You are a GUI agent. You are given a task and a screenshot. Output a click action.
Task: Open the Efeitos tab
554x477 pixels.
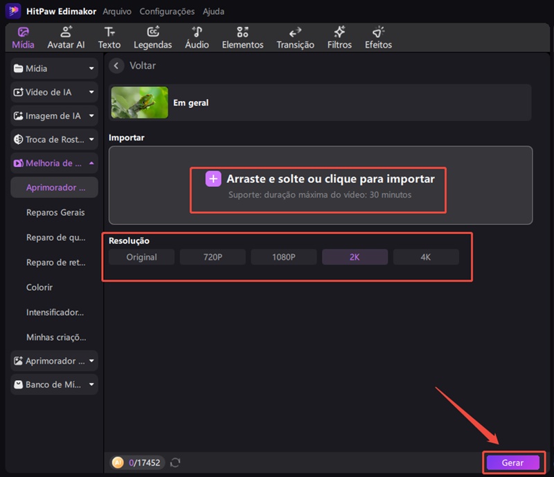click(378, 38)
